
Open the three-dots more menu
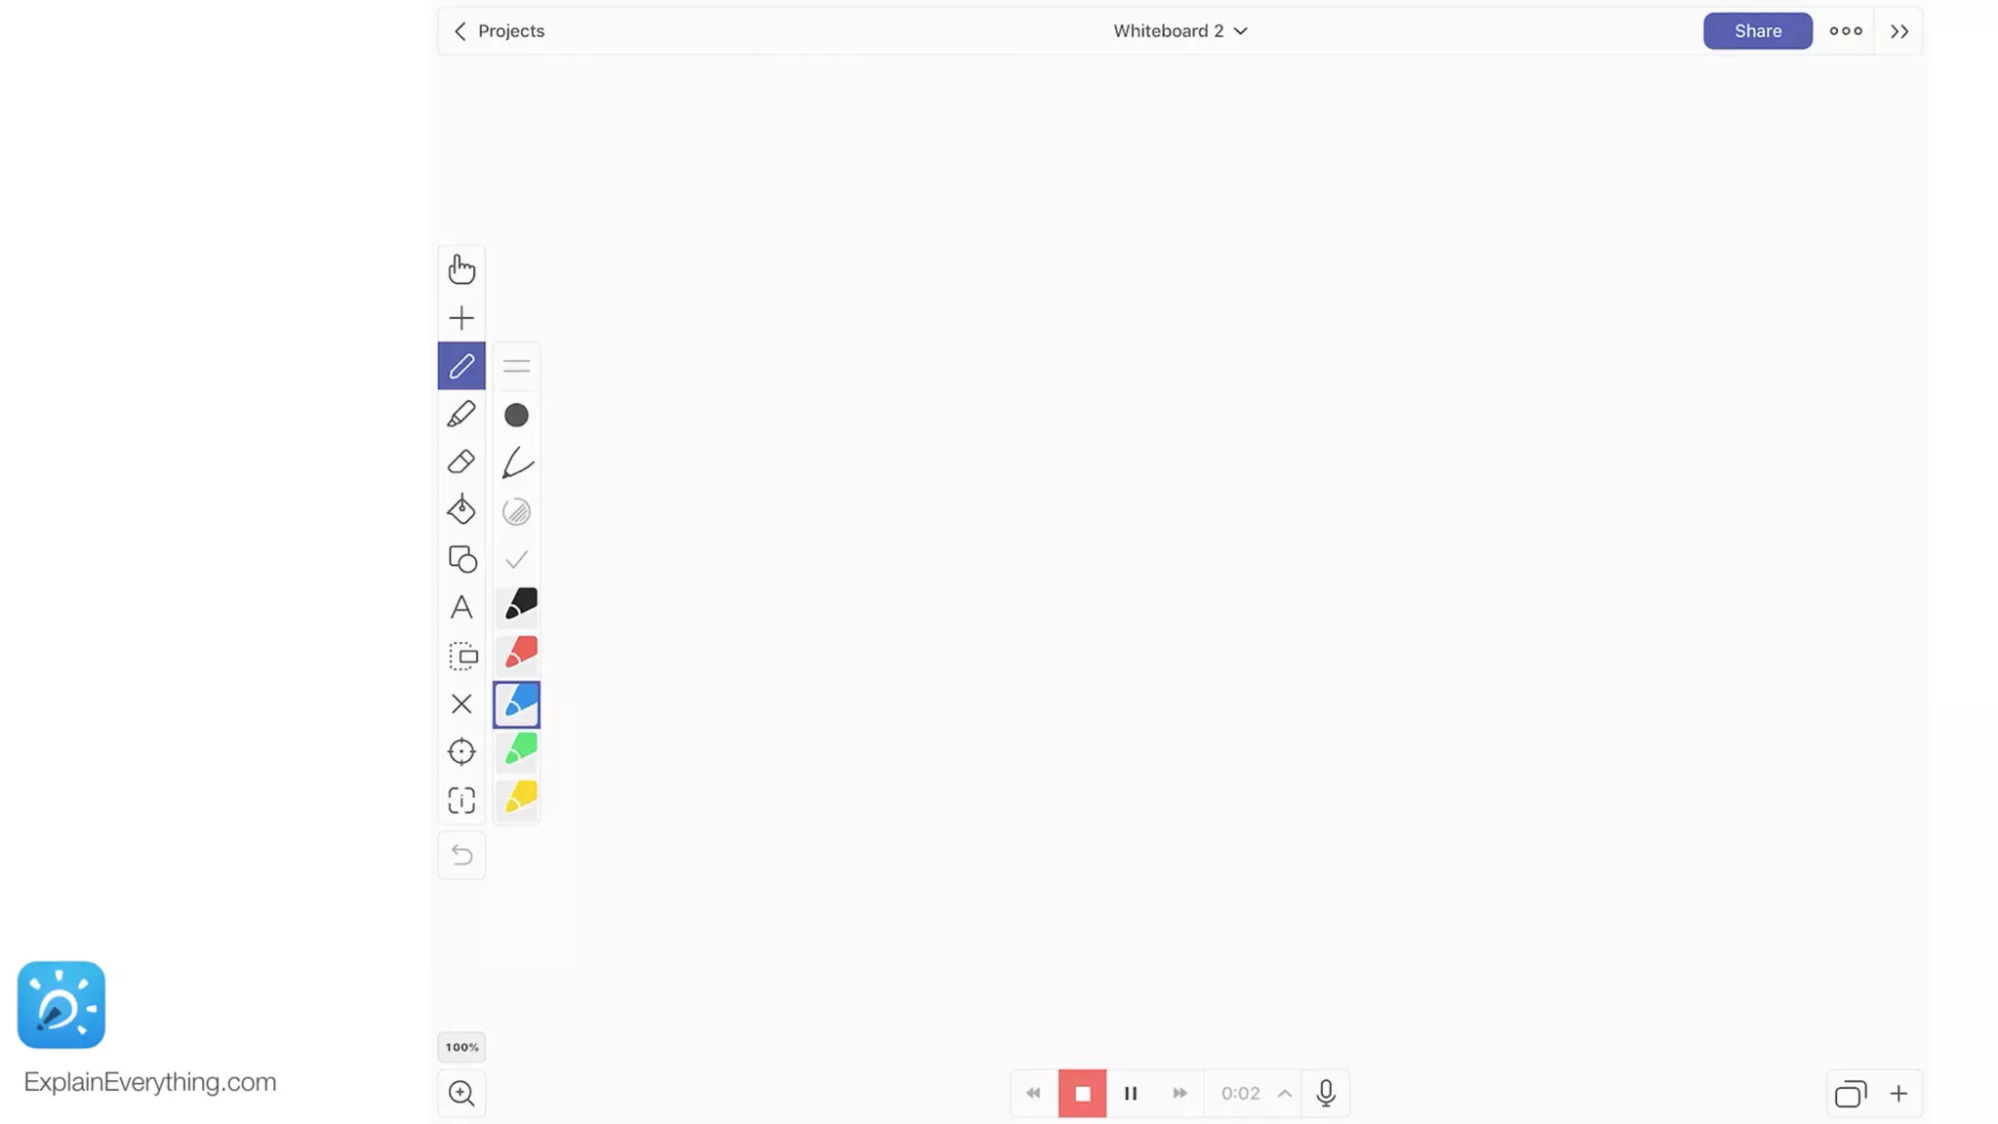coord(1845,31)
